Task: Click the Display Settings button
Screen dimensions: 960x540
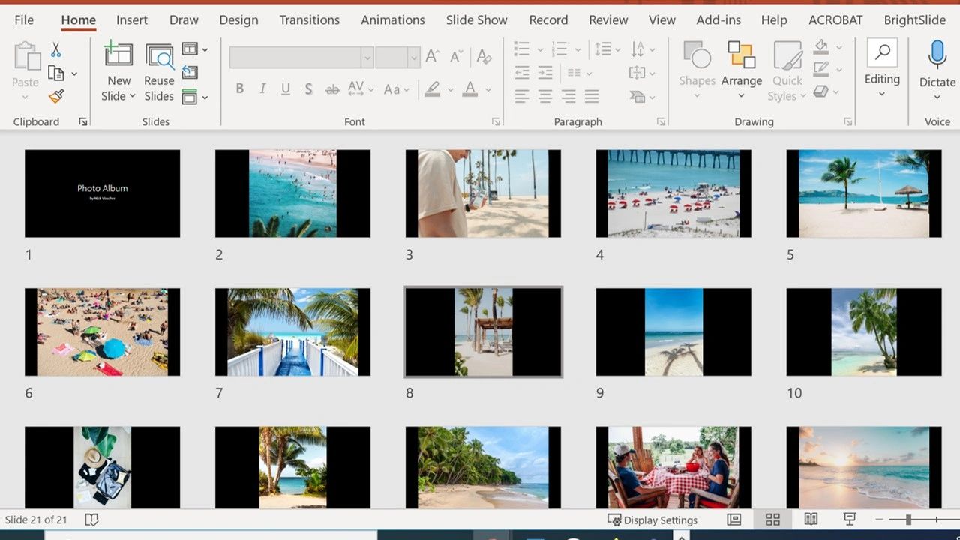Action: click(652, 519)
